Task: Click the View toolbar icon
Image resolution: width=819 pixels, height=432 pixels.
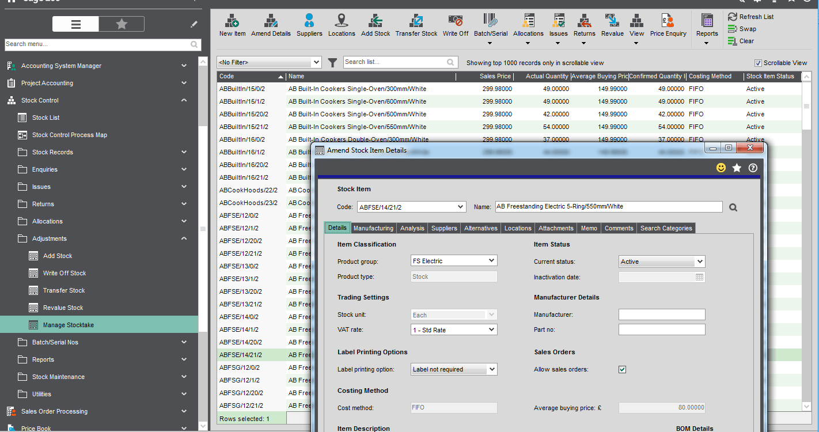Action: 636,25
